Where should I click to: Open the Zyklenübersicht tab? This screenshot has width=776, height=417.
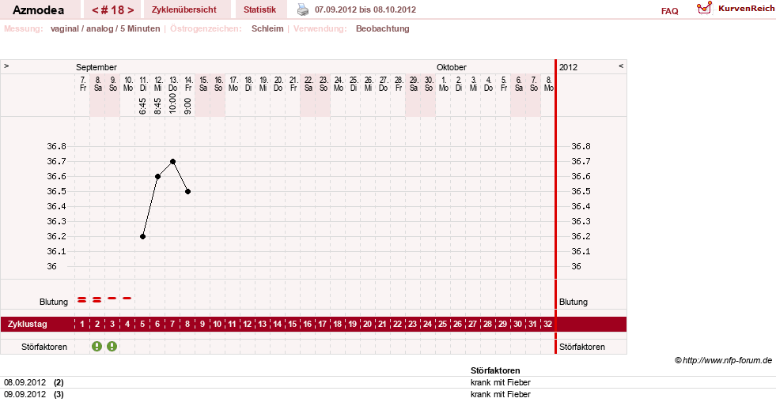pos(184,9)
